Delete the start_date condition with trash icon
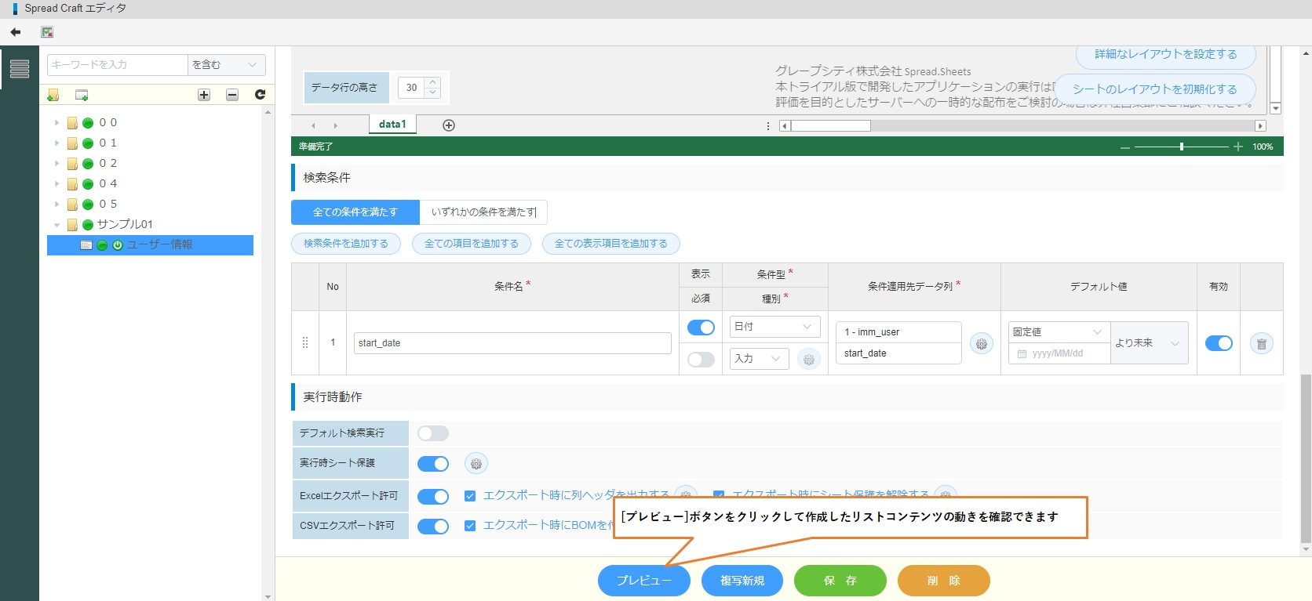The height and width of the screenshot is (601, 1312). (x=1261, y=343)
